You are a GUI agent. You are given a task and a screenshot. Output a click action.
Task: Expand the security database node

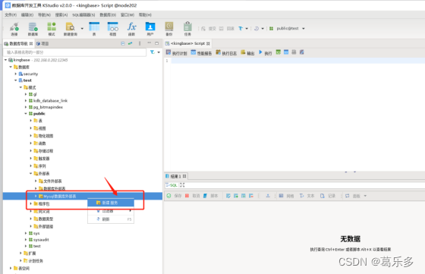tap(16, 74)
